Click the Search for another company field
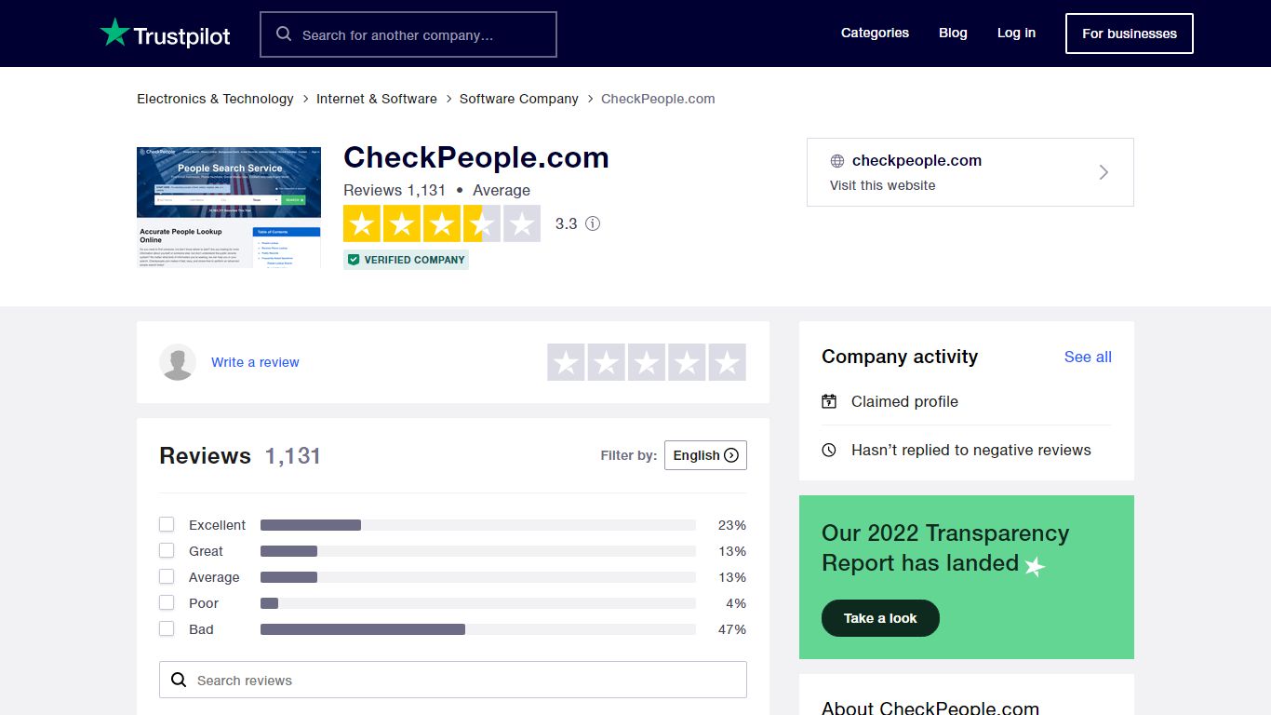 tap(408, 34)
